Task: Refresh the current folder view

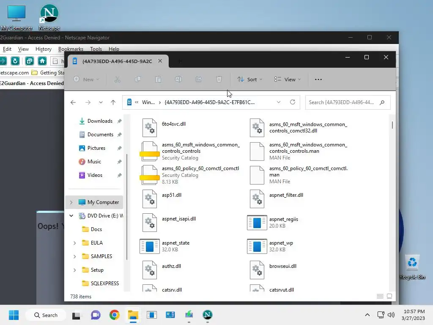Action: click(x=293, y=102)
